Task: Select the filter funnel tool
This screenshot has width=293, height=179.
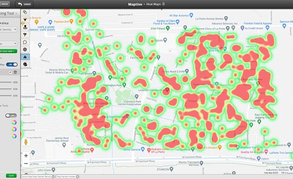Action: point(25,19)
